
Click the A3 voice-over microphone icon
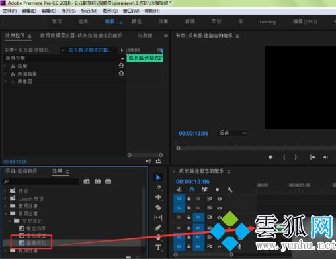(x=239, y=246)
